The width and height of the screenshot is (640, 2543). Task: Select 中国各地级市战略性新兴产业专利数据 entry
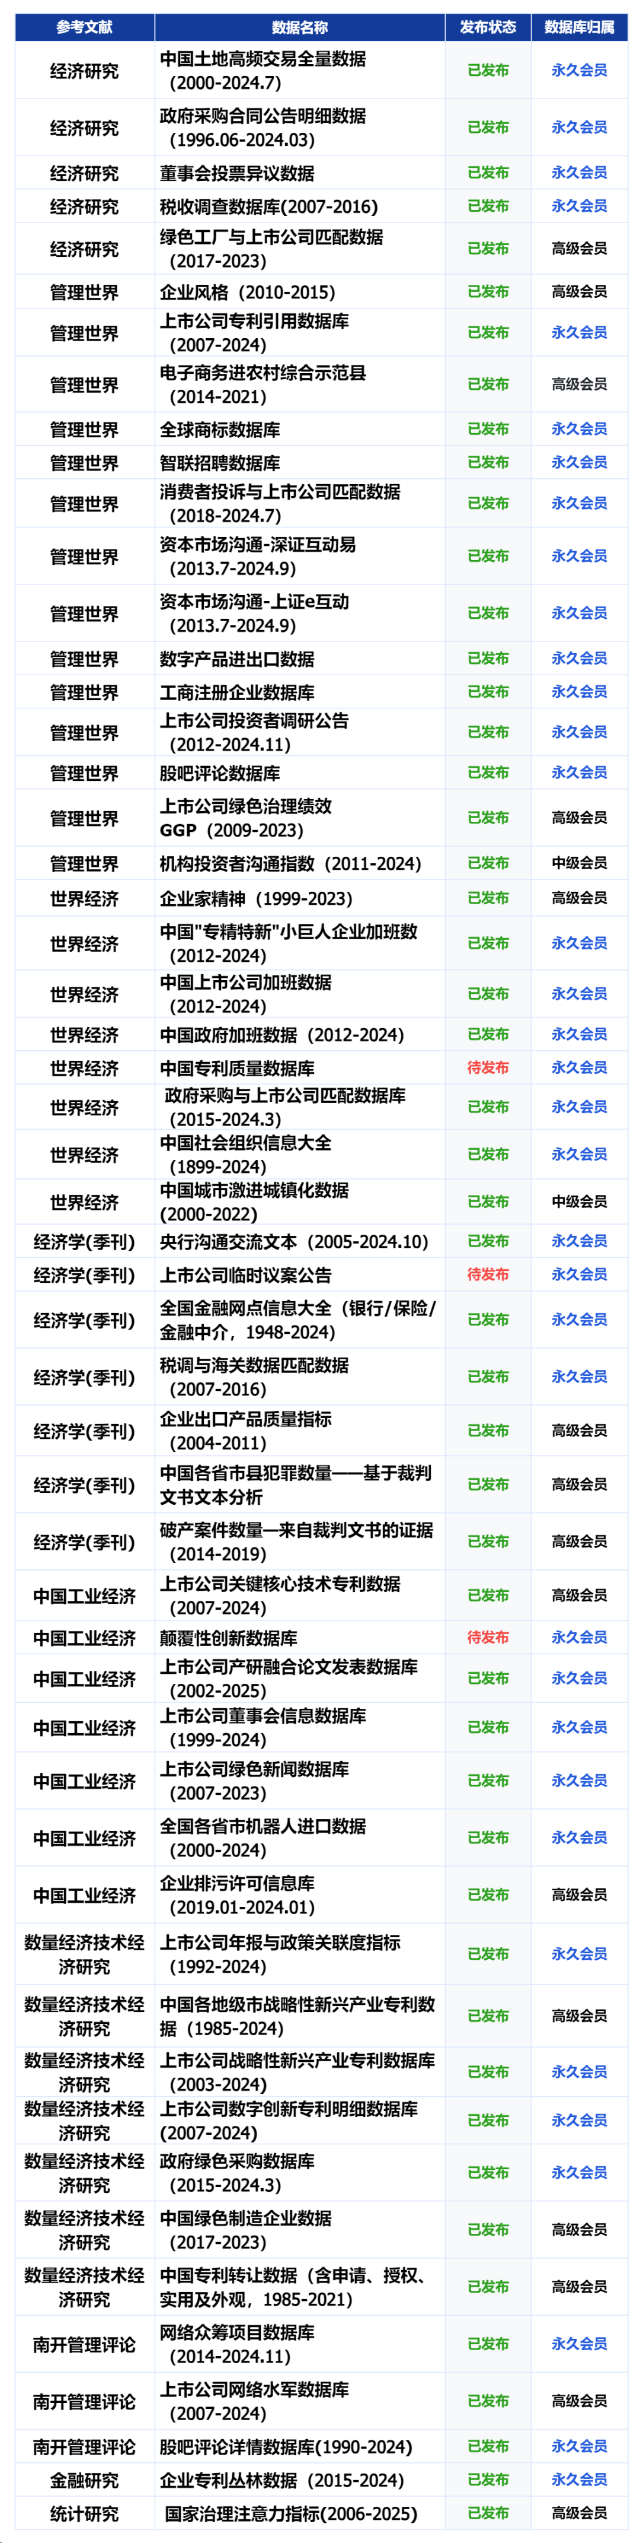(x=298, y=2017)
